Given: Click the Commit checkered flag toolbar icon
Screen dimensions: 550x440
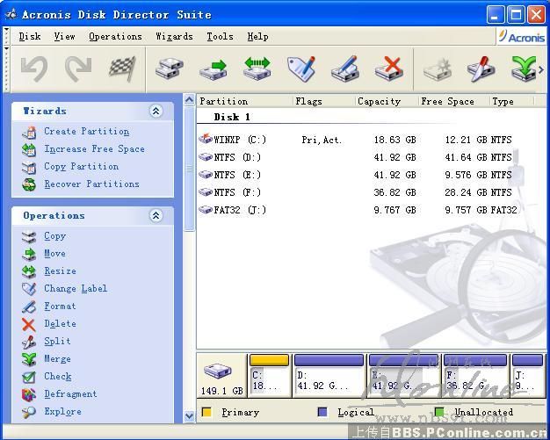Looking at the screenshot, I should 122,69.
